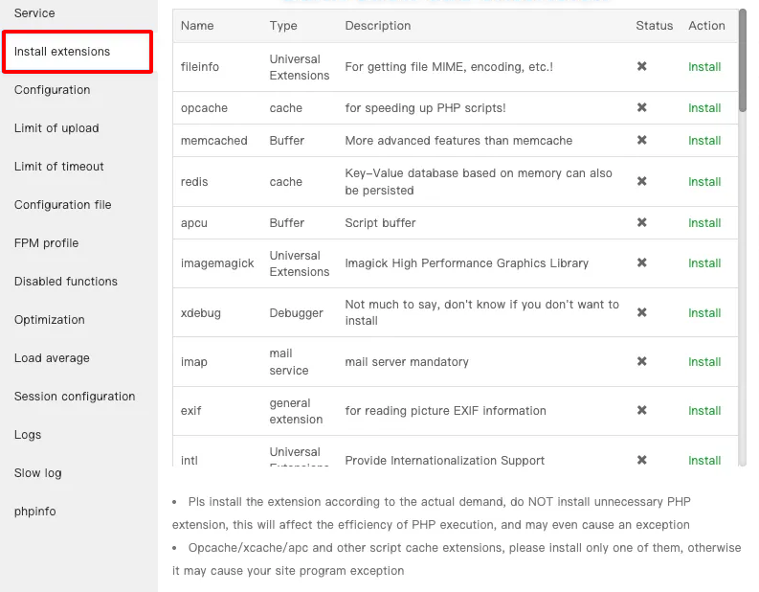Open Configuration file in sidebar
The image size is (759, 592).
tap(63, 204)
